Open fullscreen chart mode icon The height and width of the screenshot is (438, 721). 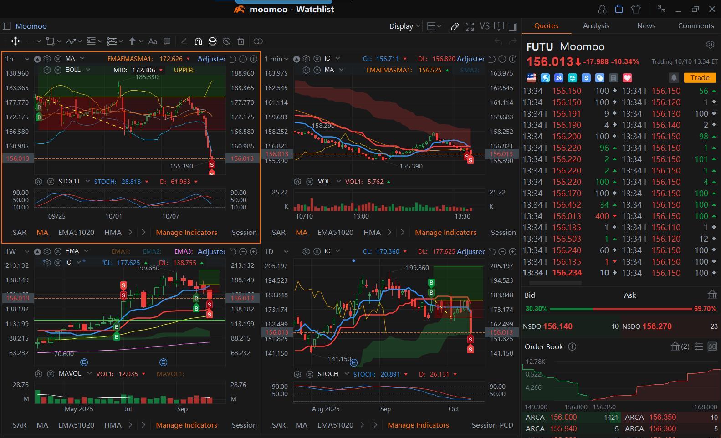(x=470, y=26)
